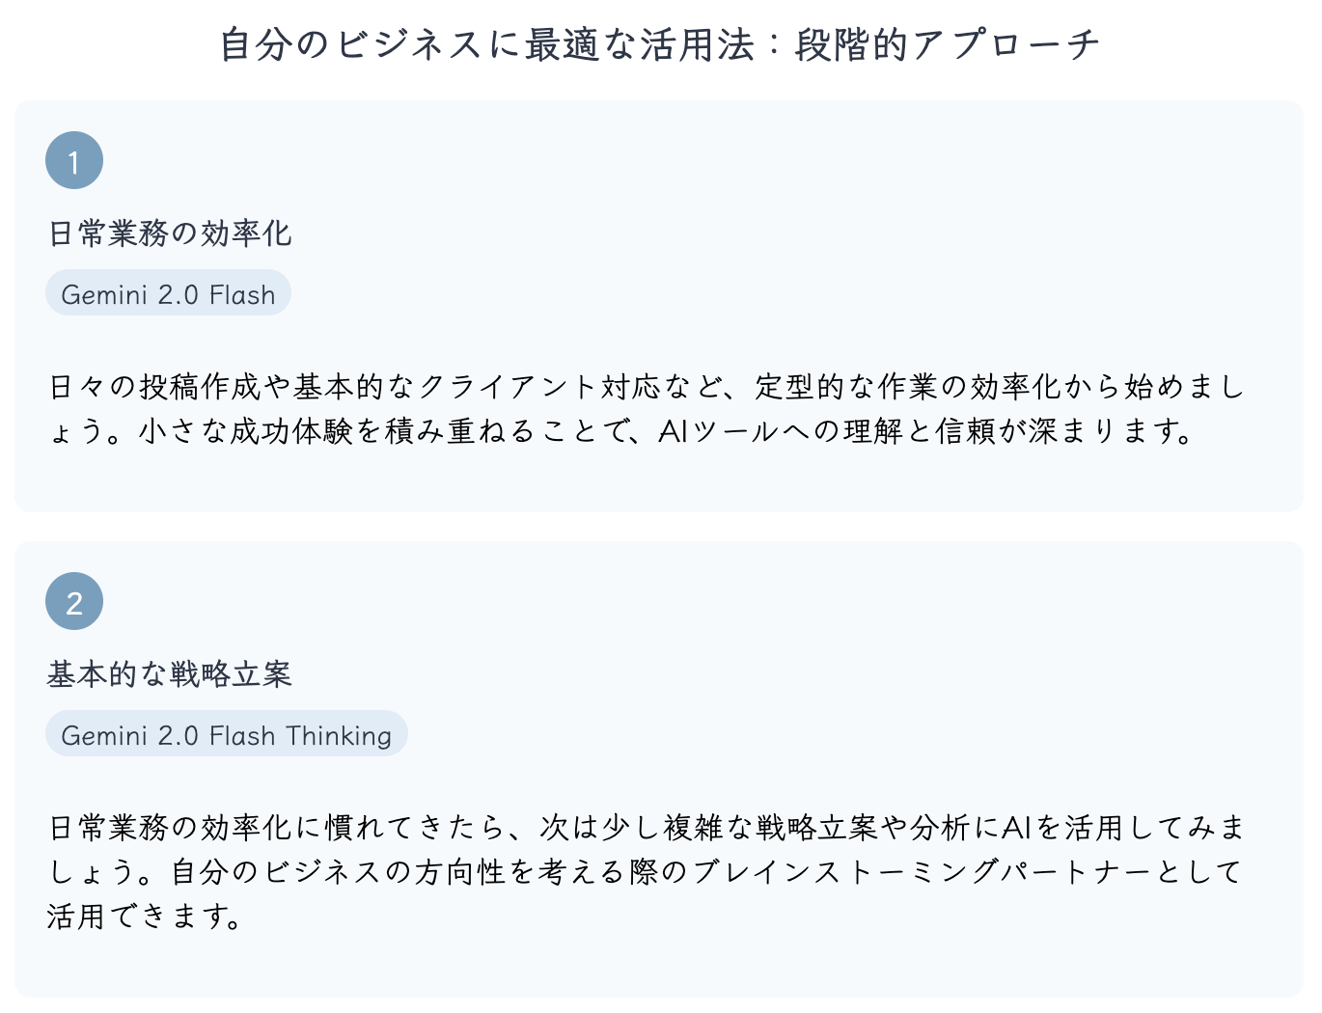Click 段階的アプローチ in the title

tap(949, 45)
